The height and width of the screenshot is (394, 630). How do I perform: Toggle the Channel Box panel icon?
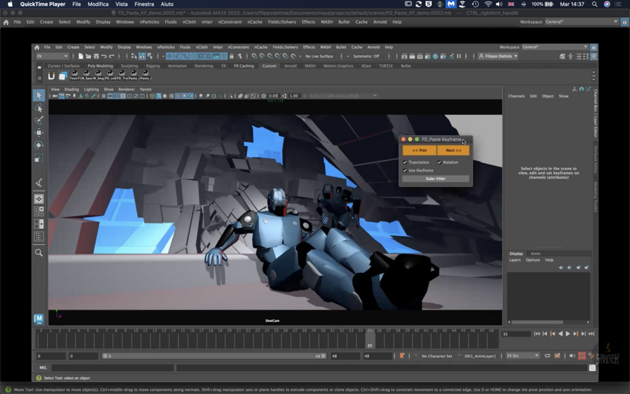pyautogui.click(x=594, y=56)
